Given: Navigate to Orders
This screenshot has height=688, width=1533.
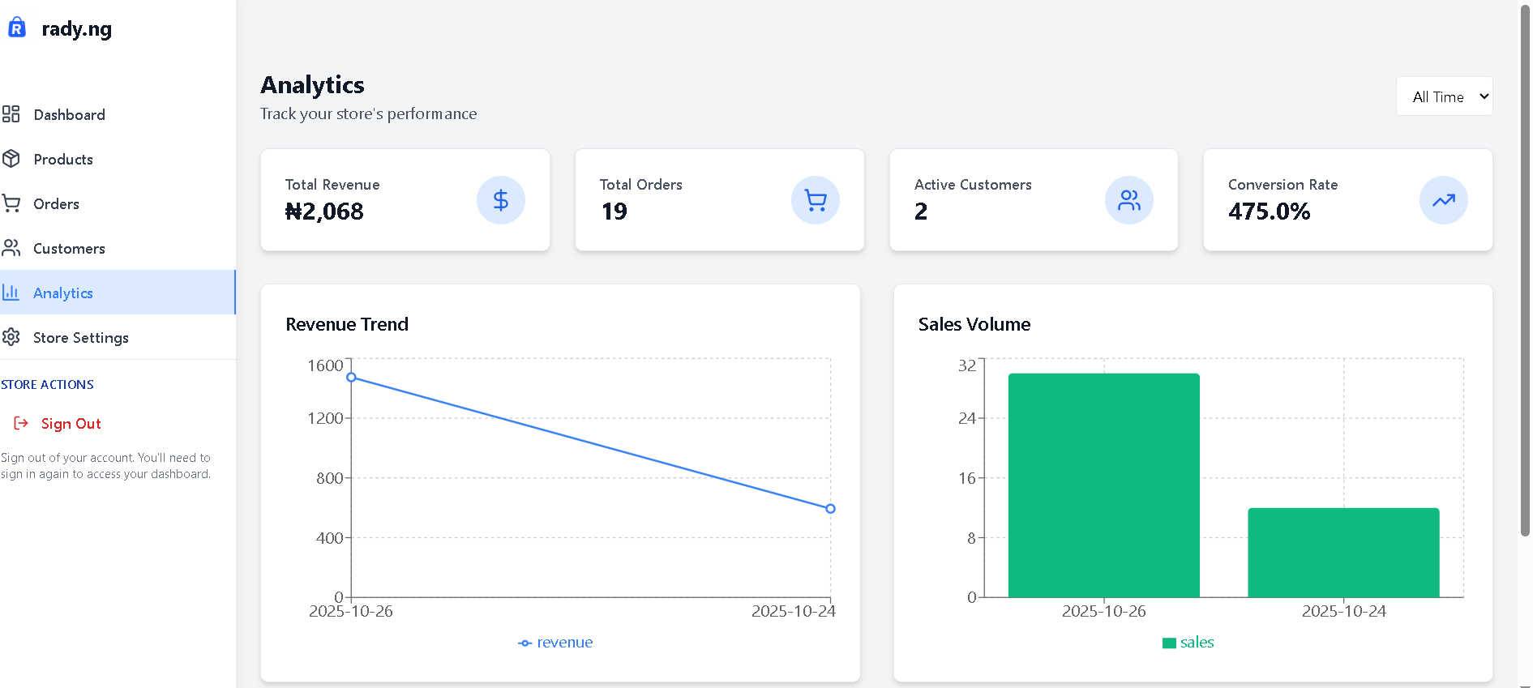Looking at the screenshot, I should [118, 203].
